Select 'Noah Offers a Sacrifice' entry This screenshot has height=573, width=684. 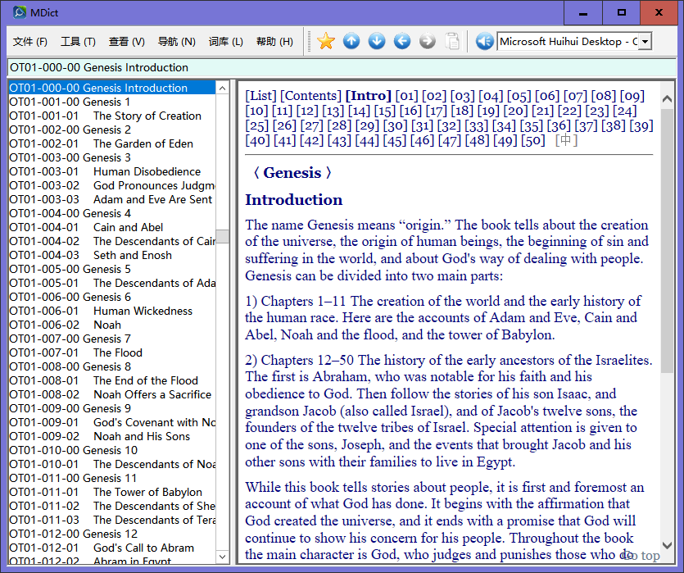click(x=112, y=394)
